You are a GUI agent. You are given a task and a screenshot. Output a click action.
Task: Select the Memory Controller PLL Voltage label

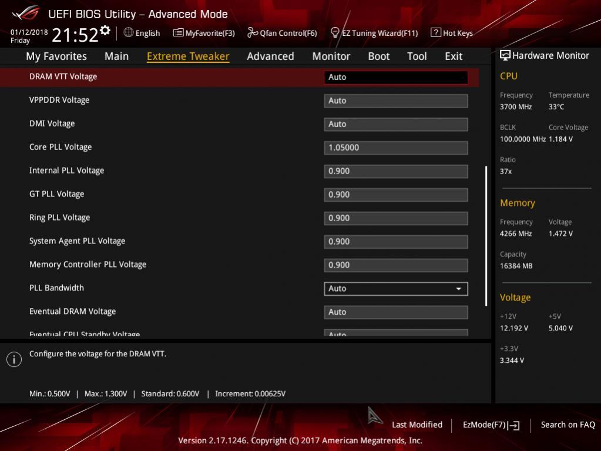pyautogui.click(x=88, y=264)
